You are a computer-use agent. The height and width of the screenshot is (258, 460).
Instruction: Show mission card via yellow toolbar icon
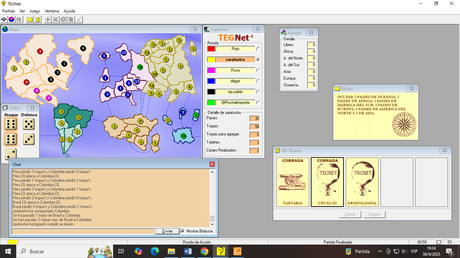(x=30, y=19)
